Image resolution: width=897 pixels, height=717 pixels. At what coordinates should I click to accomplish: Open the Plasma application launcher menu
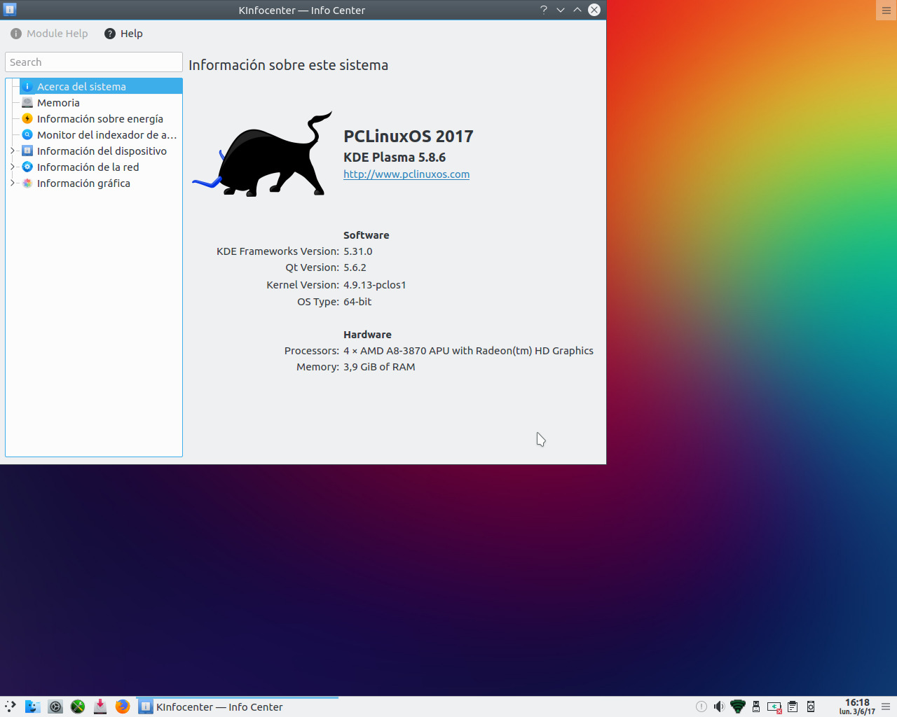pos(10,706)
